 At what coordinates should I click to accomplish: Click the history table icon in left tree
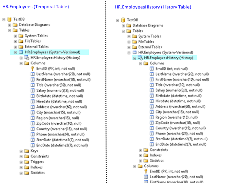tap(27, 58)
